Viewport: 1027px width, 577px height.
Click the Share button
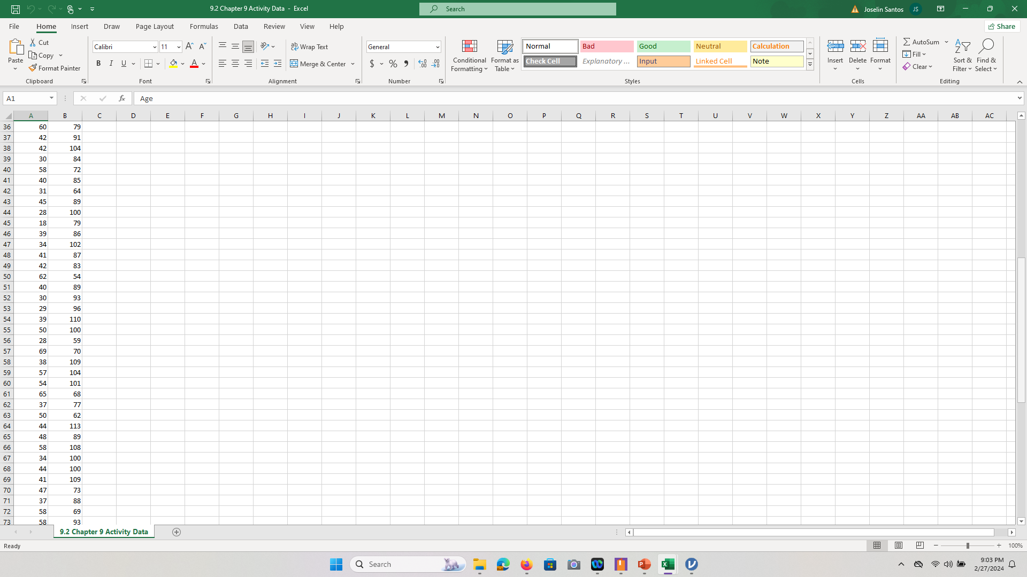[1002, 26]
